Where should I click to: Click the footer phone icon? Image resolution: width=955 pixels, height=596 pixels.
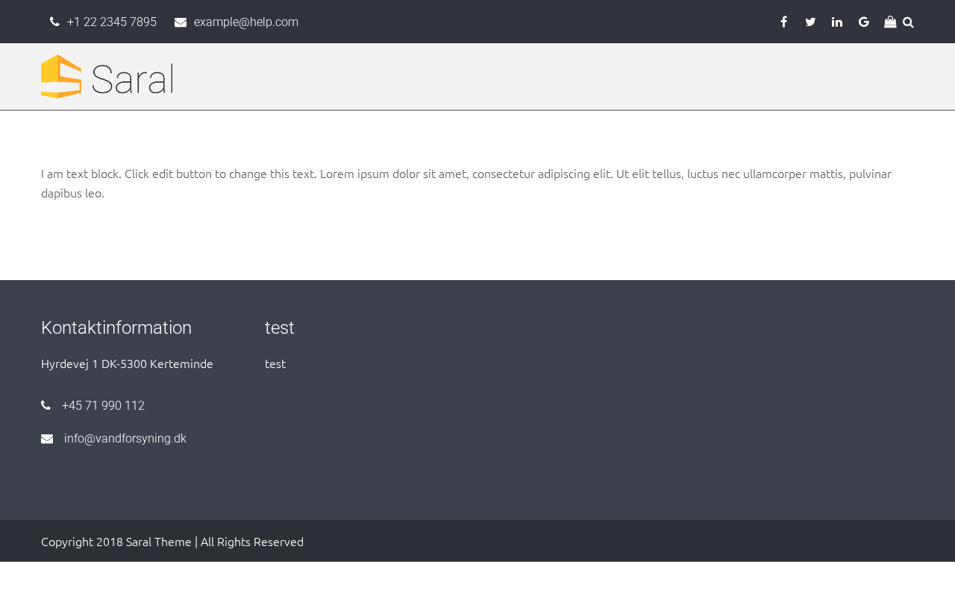coord(46,405)
